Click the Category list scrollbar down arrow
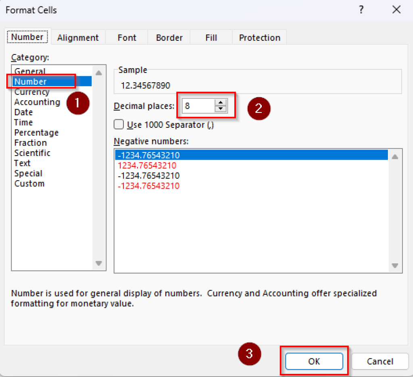This screenshot has height=377, width=413. (99, 263)
